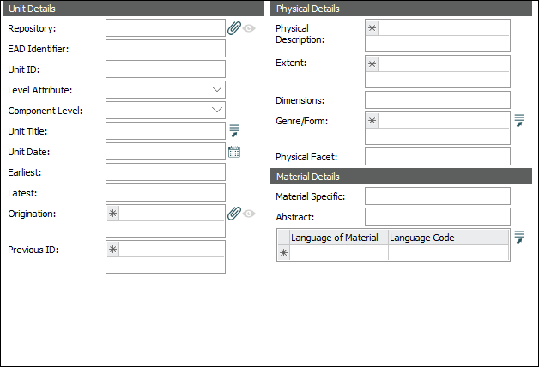Image resolution: width=539 pixels, height=367 pixels.
Task: Expand the Component Level dropdown
Action: coord(216,110)
